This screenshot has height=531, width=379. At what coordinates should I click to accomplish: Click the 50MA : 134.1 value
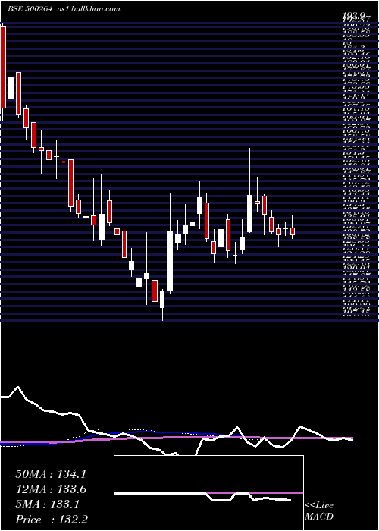pyautogui.click(x=51, y=474)
